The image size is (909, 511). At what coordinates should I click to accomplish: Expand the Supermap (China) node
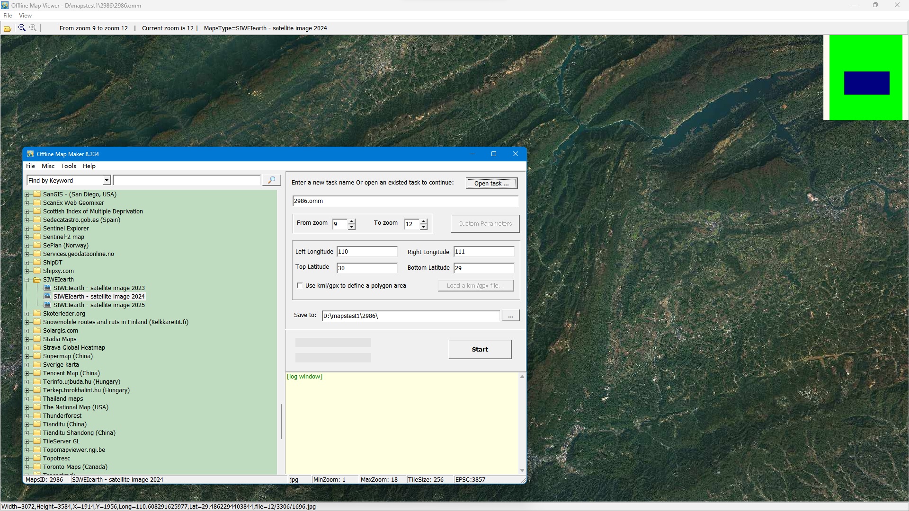tap(27, 356)
